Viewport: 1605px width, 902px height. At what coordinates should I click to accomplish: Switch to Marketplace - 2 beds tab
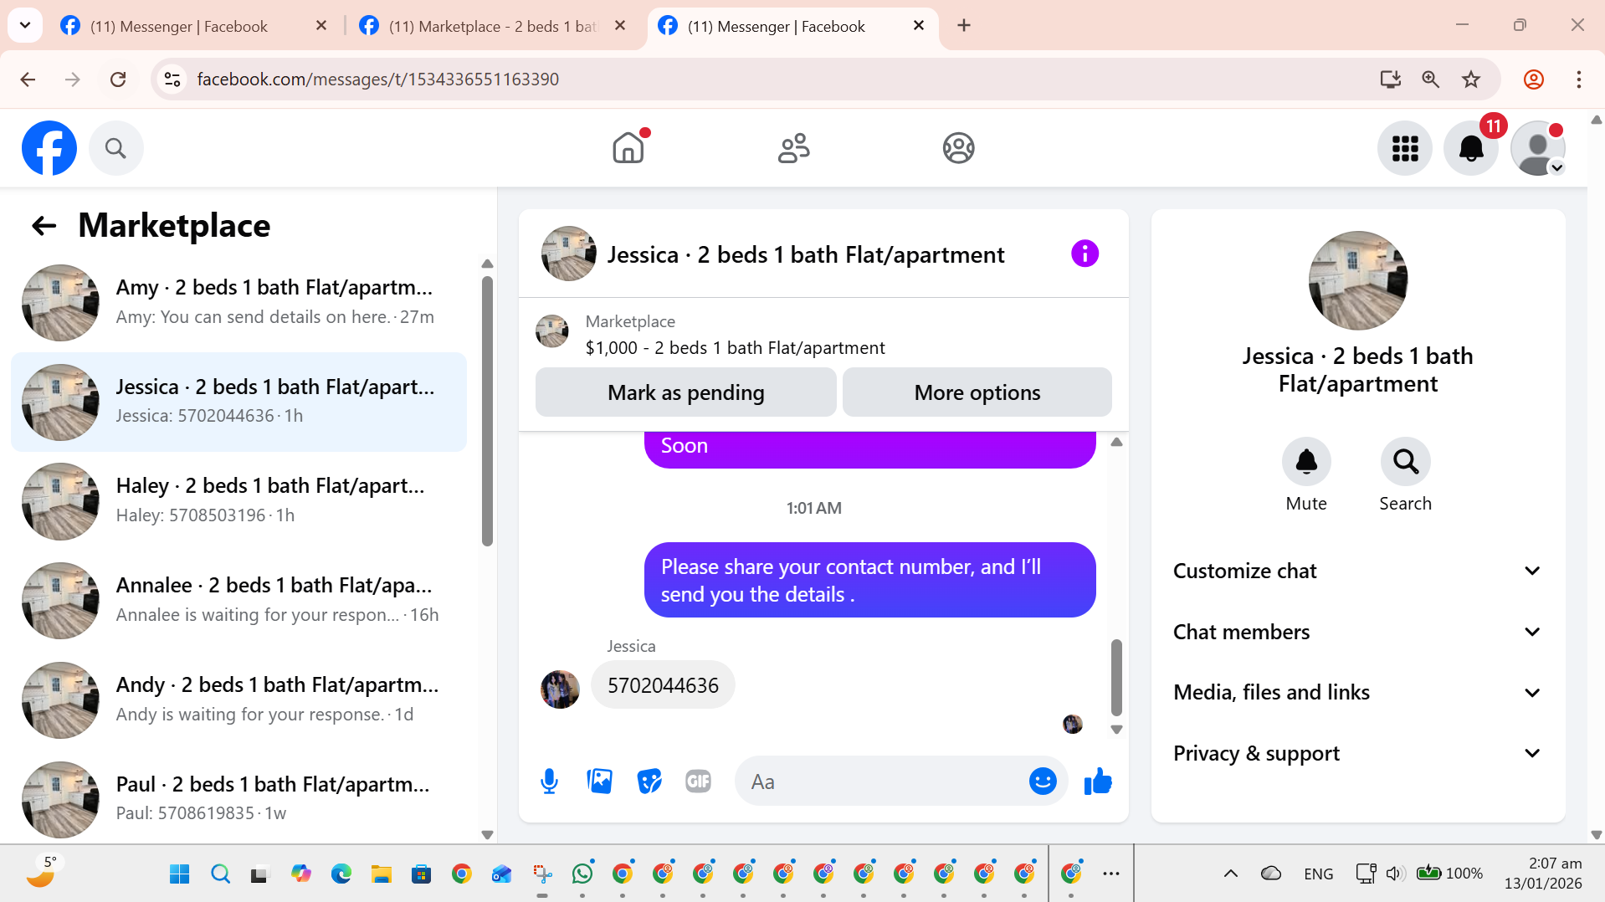[x=494, y=27]
